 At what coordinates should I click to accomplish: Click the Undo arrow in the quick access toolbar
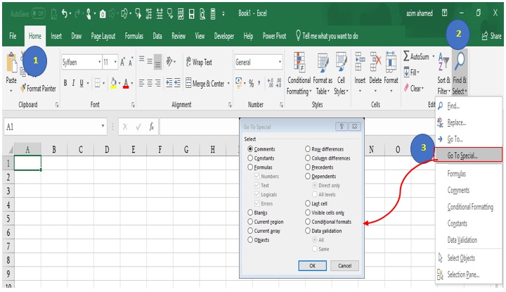(x=65, y=13)
